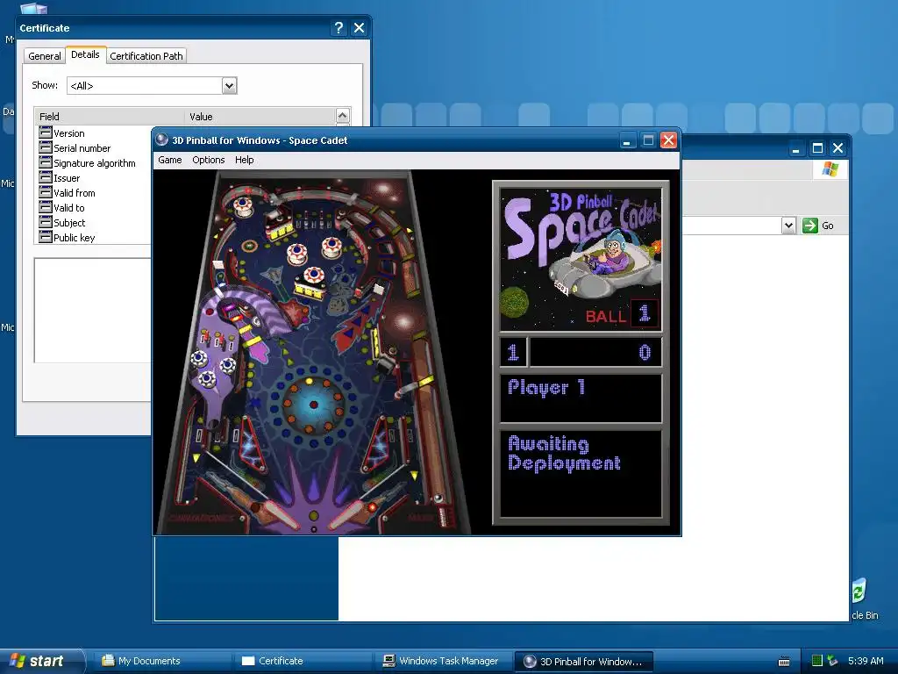Click the Awaiting Deployment message panel

[x=581, y=474]
